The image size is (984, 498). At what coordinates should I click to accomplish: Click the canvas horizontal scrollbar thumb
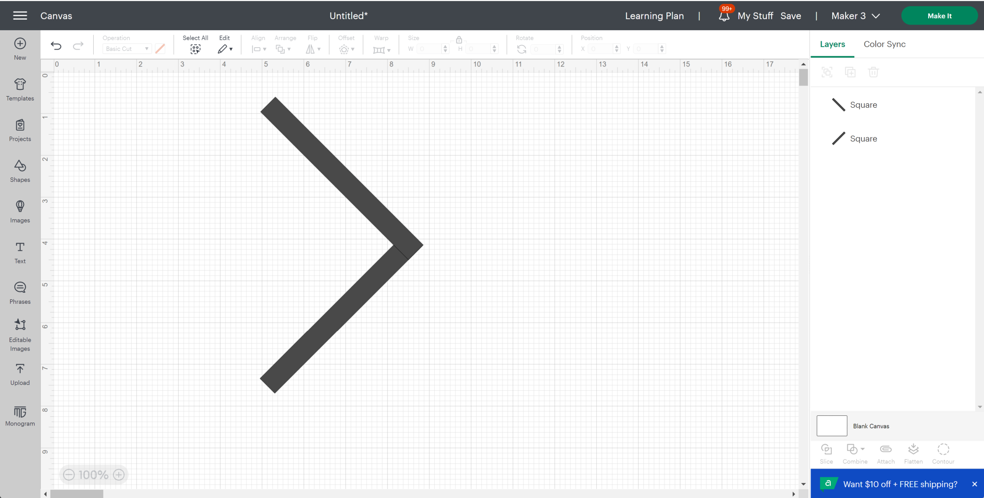[77, 494]
